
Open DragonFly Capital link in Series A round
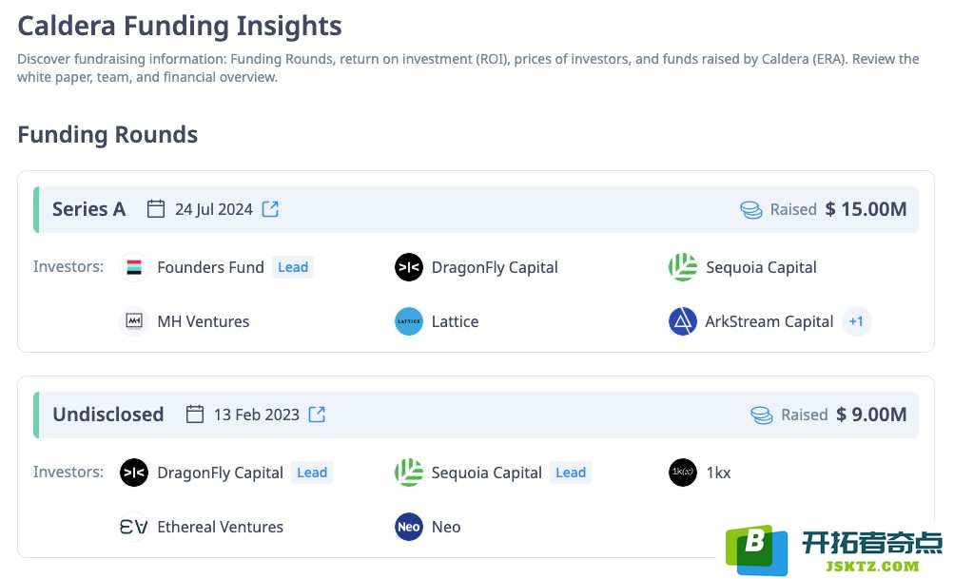tap(495, 267)
